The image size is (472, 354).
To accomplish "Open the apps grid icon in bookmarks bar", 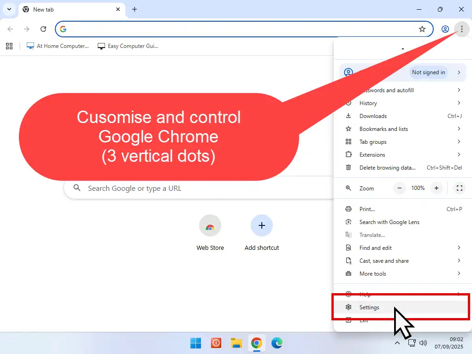I will pyautogui.click(x=9, y=46).
